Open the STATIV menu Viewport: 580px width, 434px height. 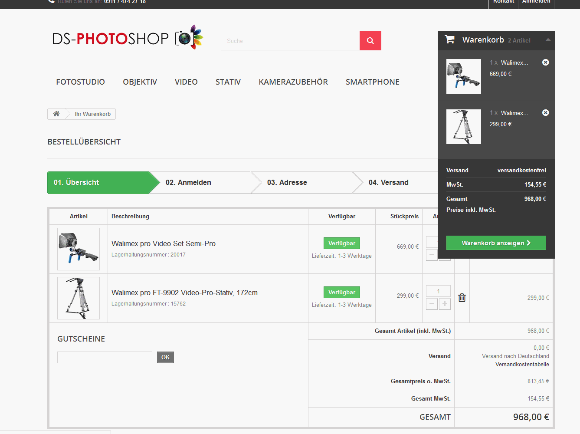[228, 82]
